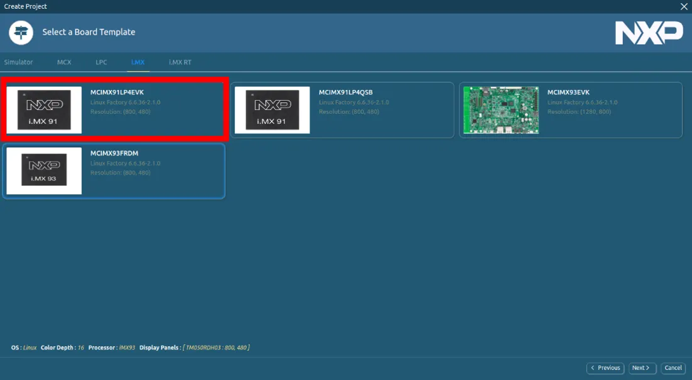Select the MCIMX91LP4EVK board thumbnail

pyautogui.click(x=44, y=110)
